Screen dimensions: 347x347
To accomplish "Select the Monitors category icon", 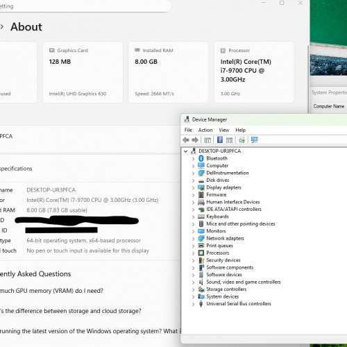I will click(x=201, y=231).
